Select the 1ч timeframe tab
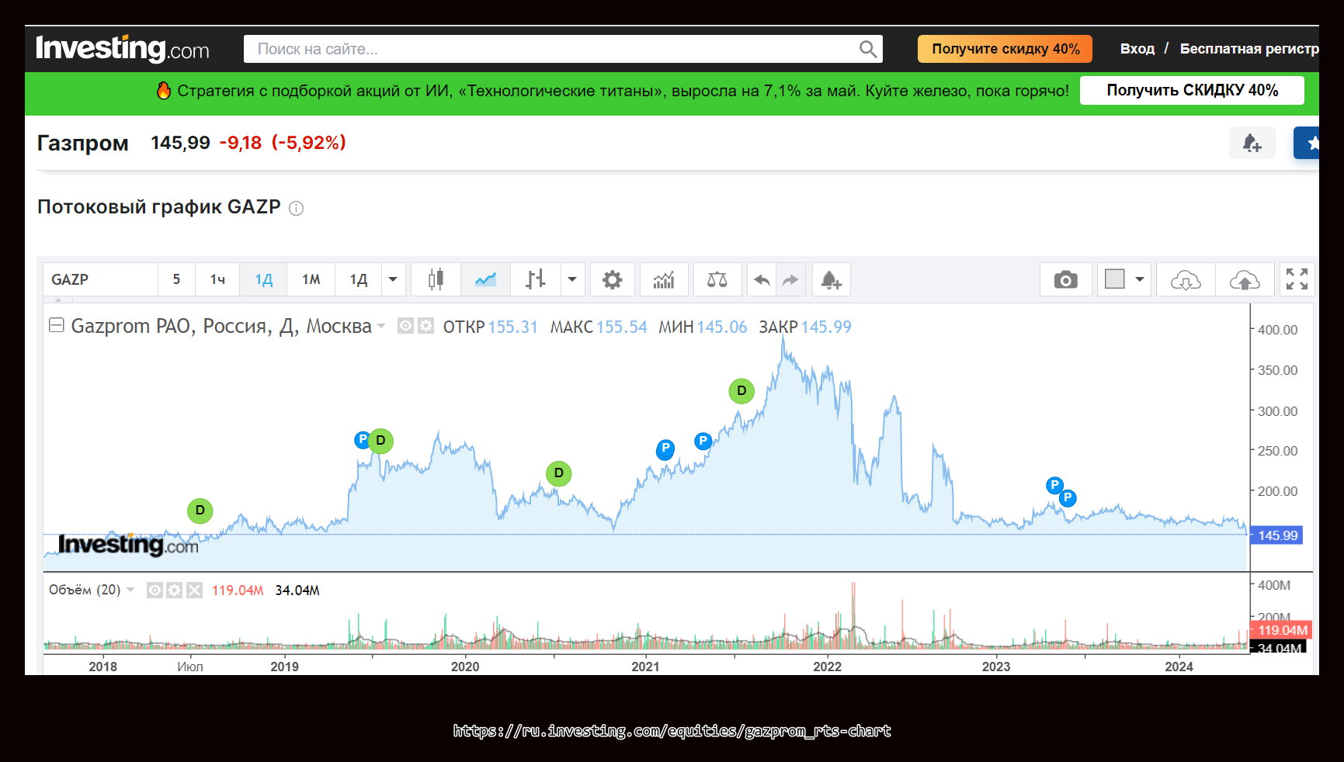This screenshot has width=1344, height=762. pos(217,279)
